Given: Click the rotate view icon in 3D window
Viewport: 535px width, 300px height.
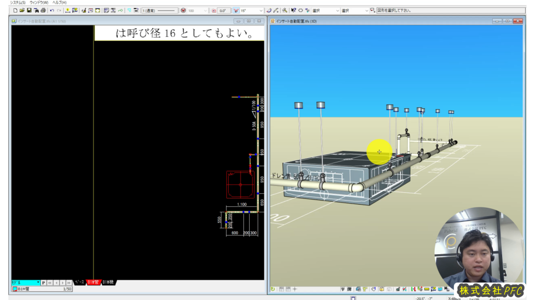Looking at the screenshot, I should coord(273,289).
